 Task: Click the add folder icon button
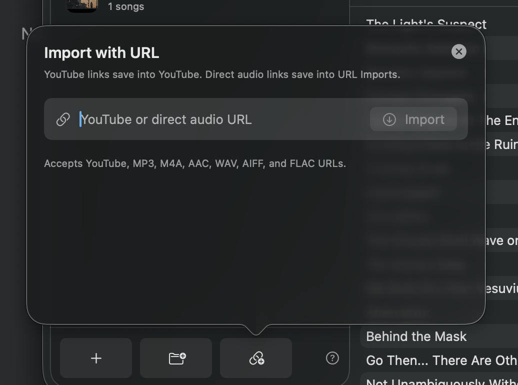pos(176,358)
